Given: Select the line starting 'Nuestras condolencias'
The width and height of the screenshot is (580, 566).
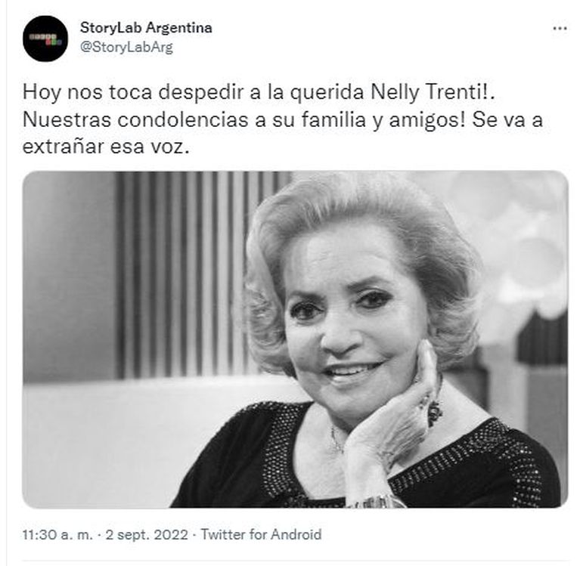Looking at the screenshot, I should pos(283,119).
